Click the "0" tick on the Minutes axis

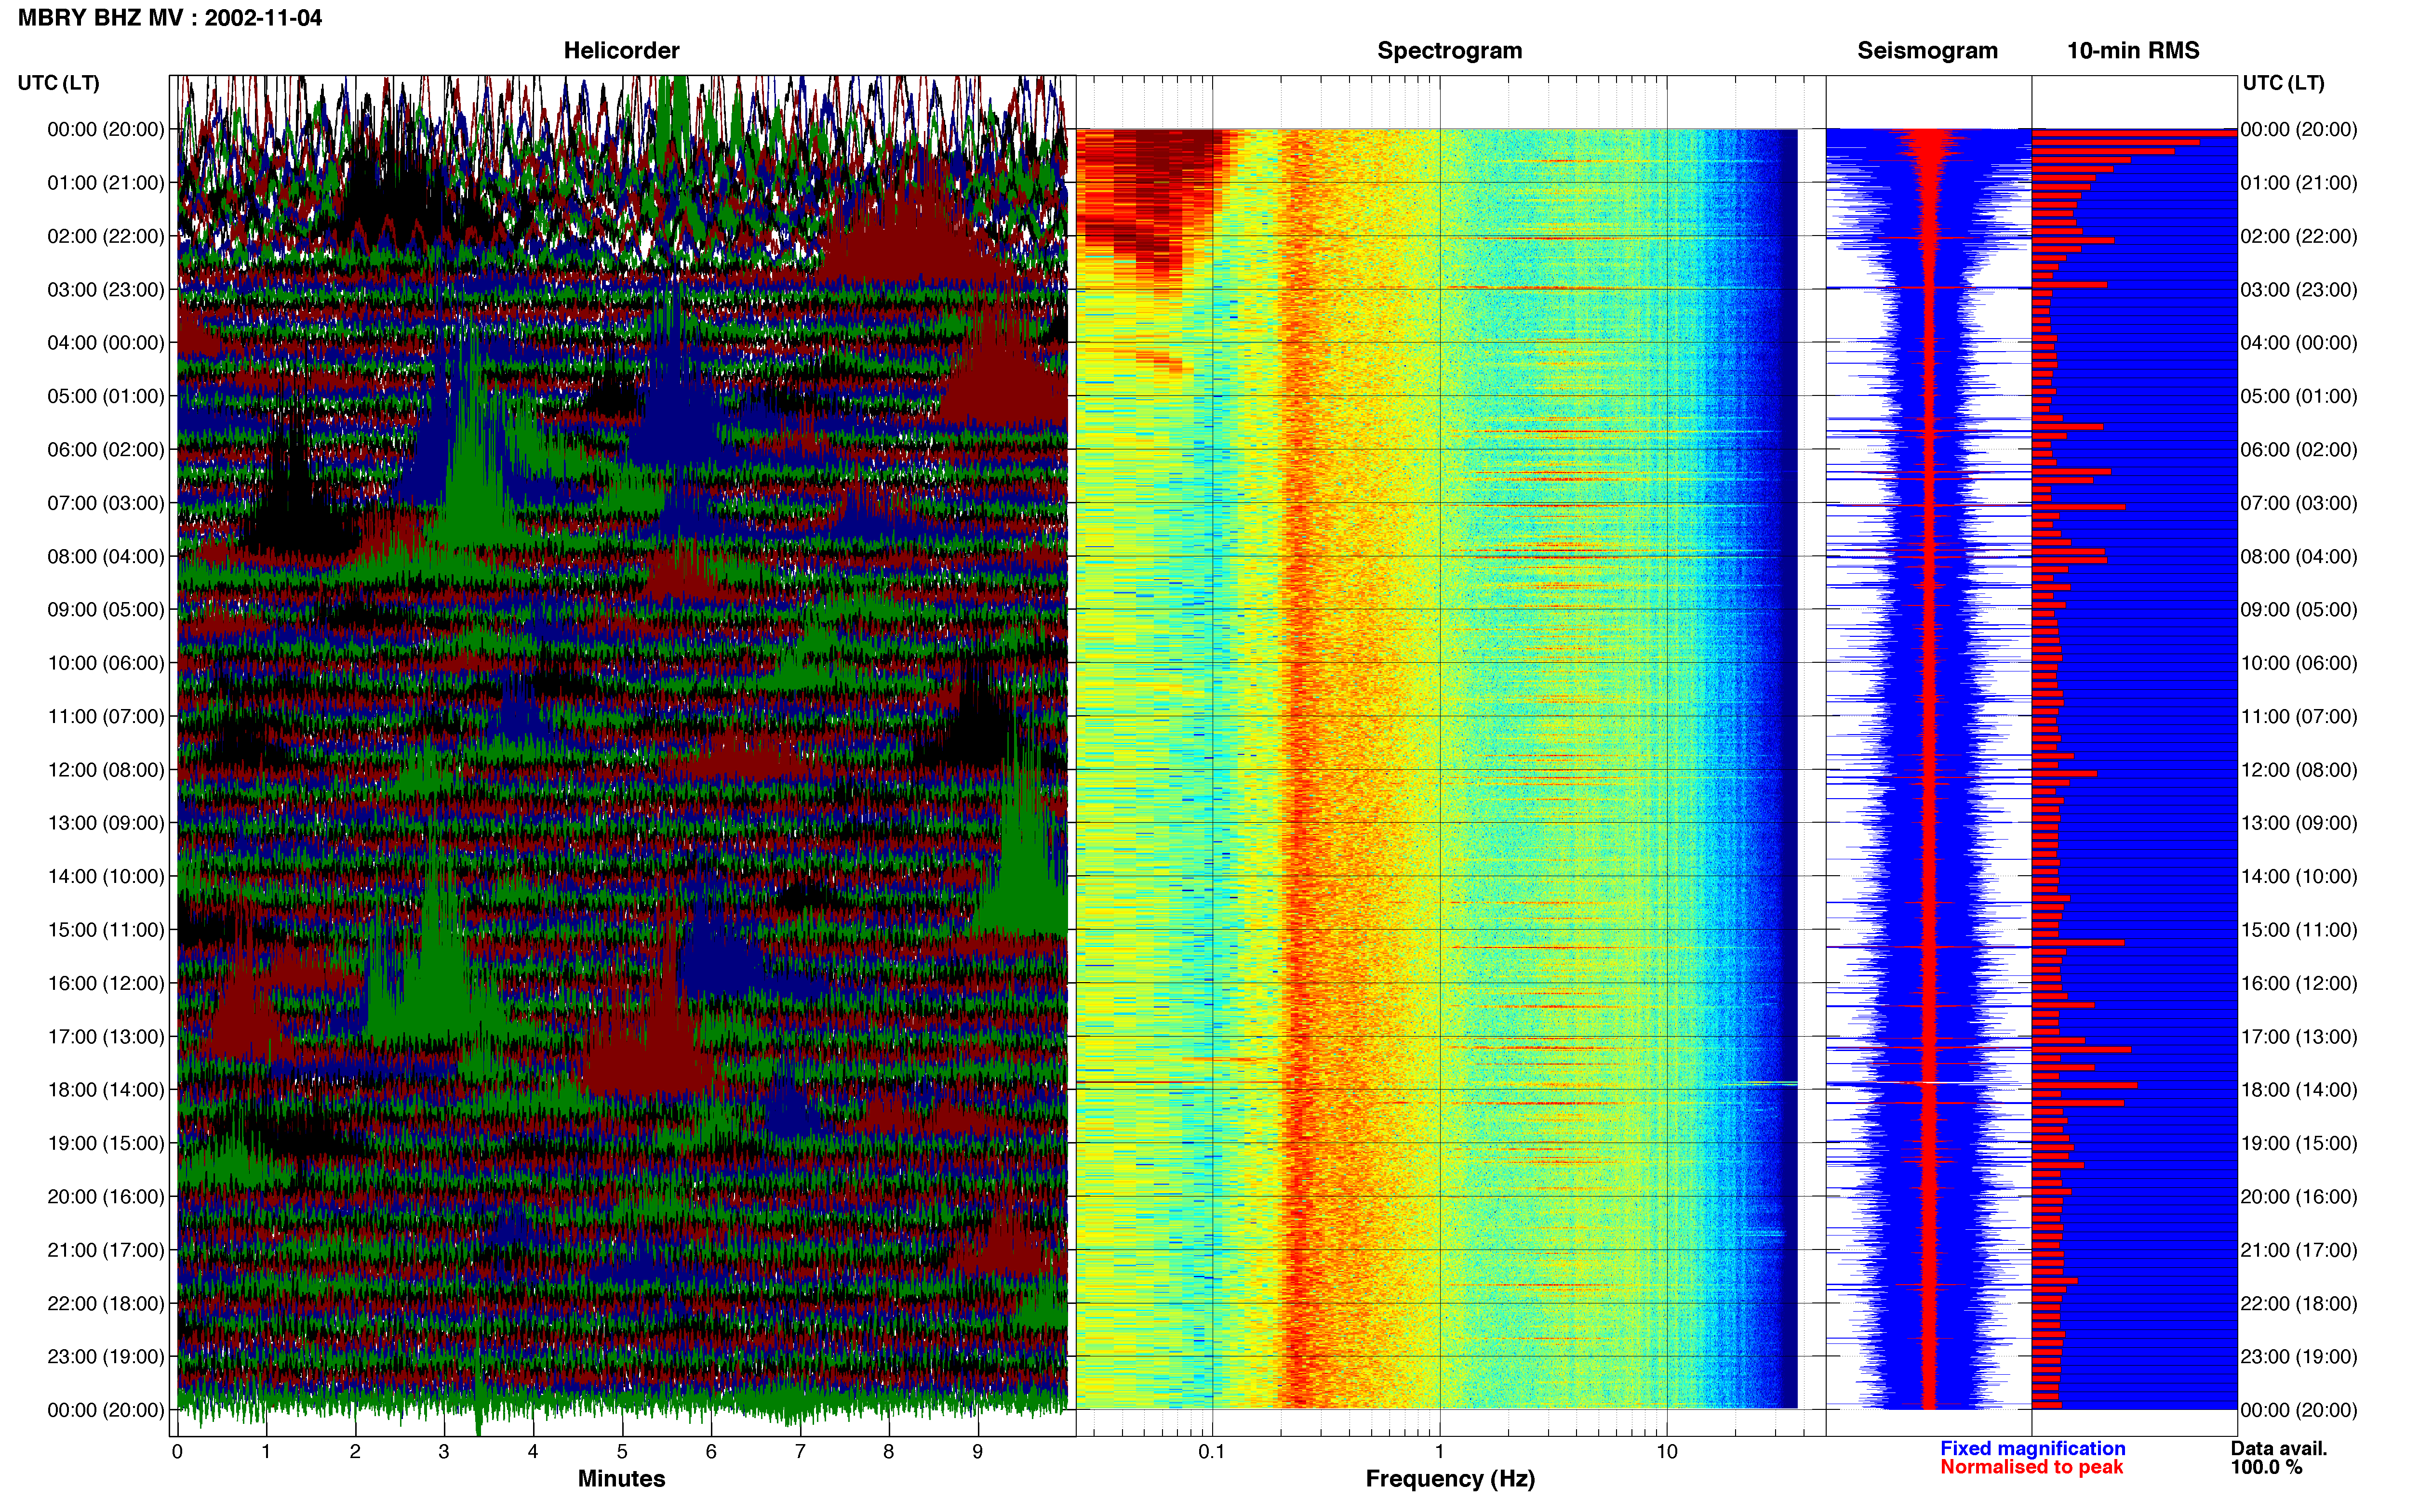[177, 1452]
